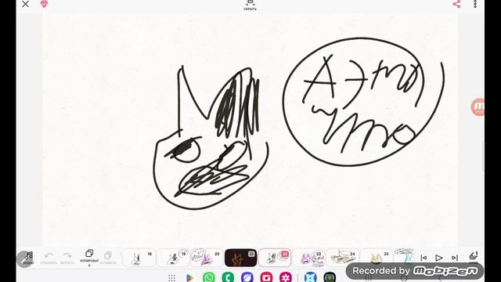501x282 pixels.
Task: Select frame 19 thumbnail
Action: click(173, 258)
